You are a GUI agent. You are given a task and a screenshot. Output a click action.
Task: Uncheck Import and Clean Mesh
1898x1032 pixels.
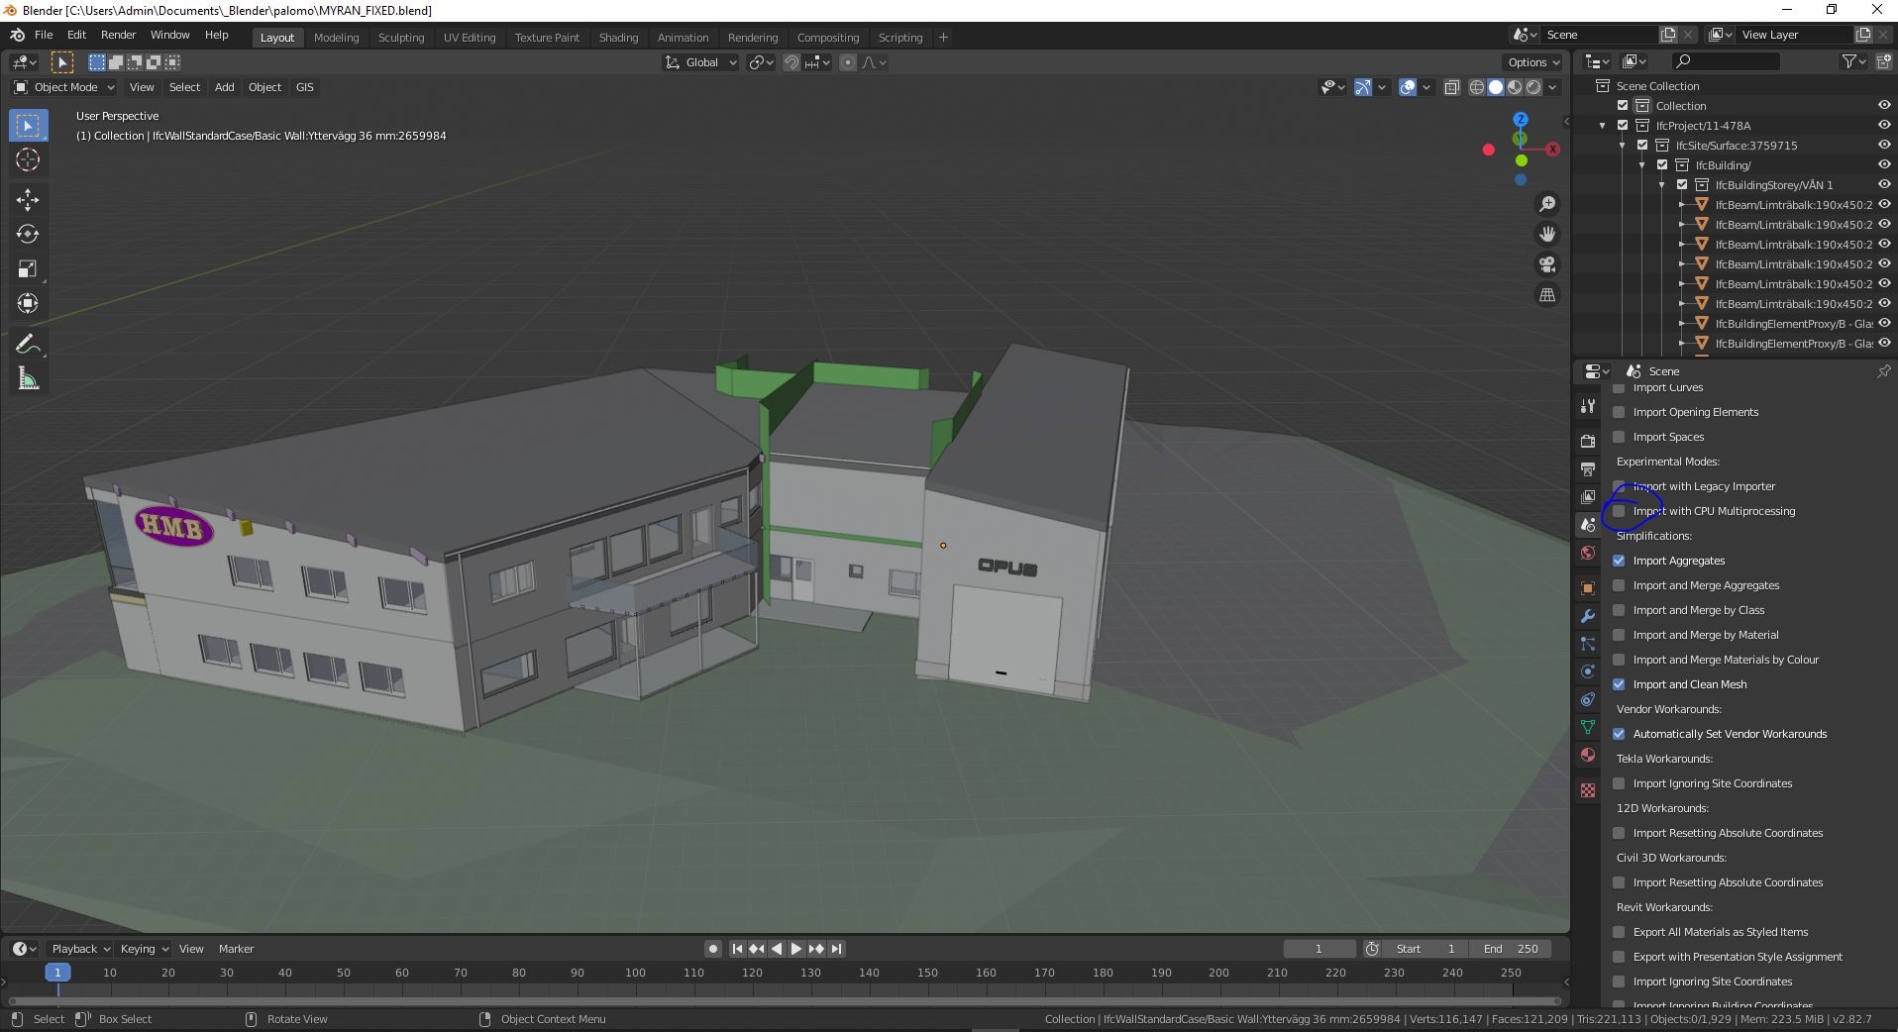coord(1619,684)
